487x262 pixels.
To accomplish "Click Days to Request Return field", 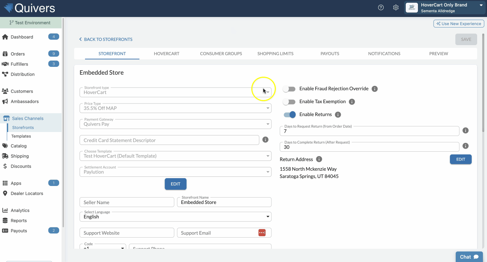I will [370, 131].
